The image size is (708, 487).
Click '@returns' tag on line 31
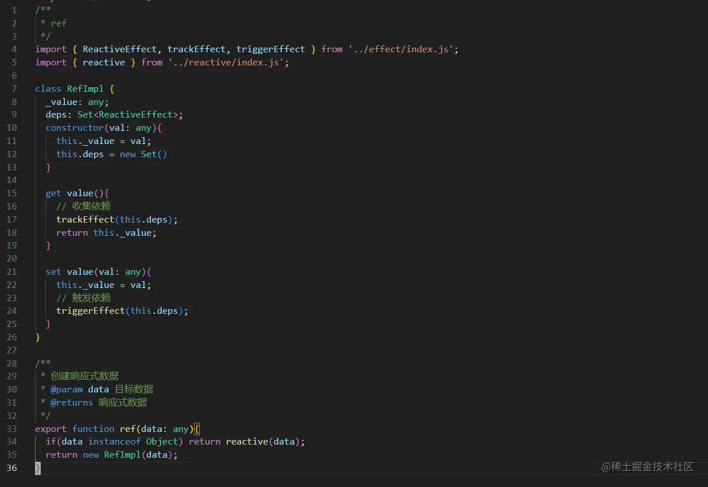[x=72, y=403]
